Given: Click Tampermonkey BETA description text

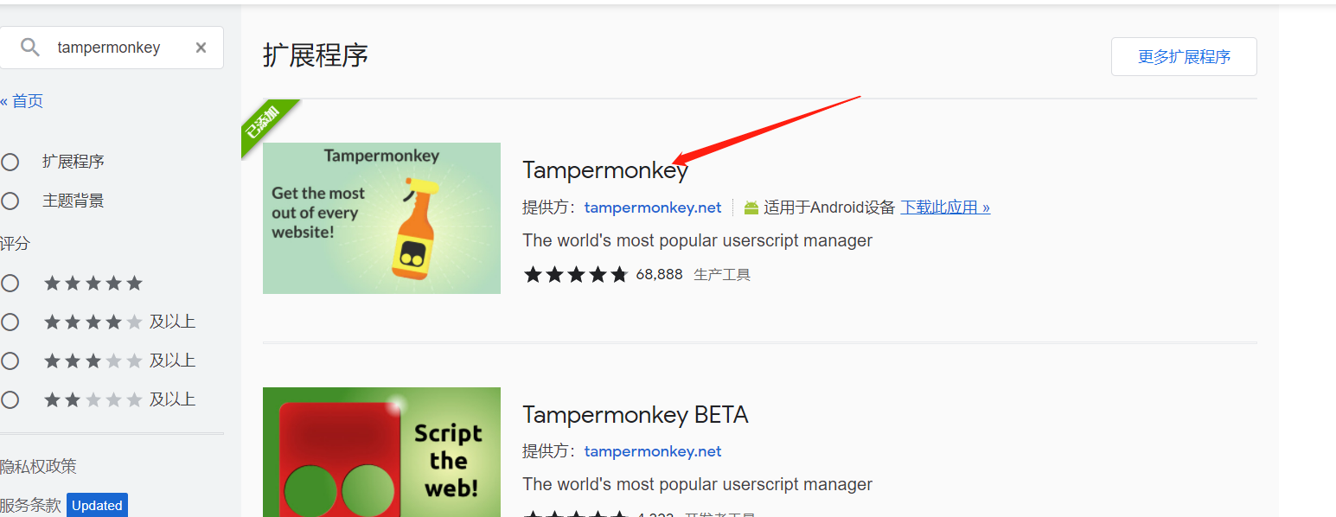Looking at the screenshot, I should (x=698, y=484).
